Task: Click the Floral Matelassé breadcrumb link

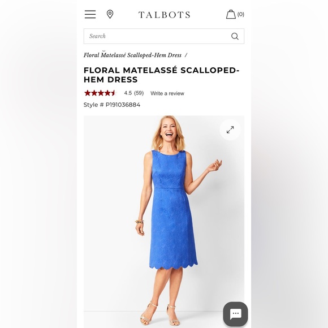Action: point(132,55)
